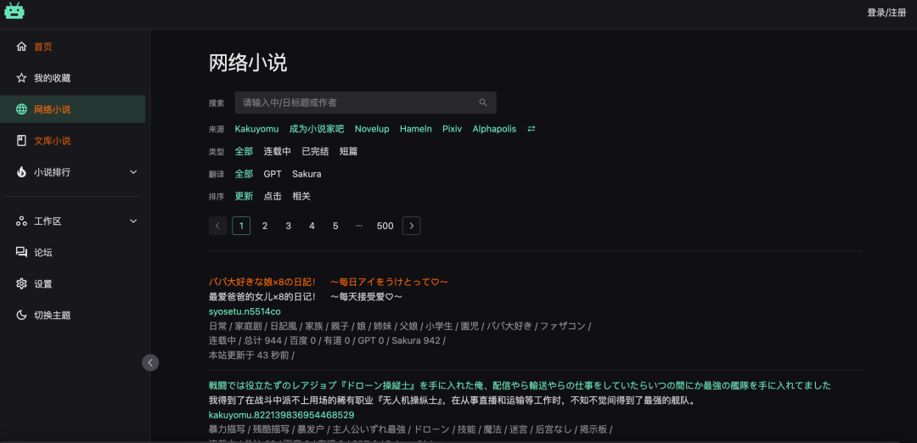
Task: Toggle Pixiv source filter
Action: tap(452, 129)
